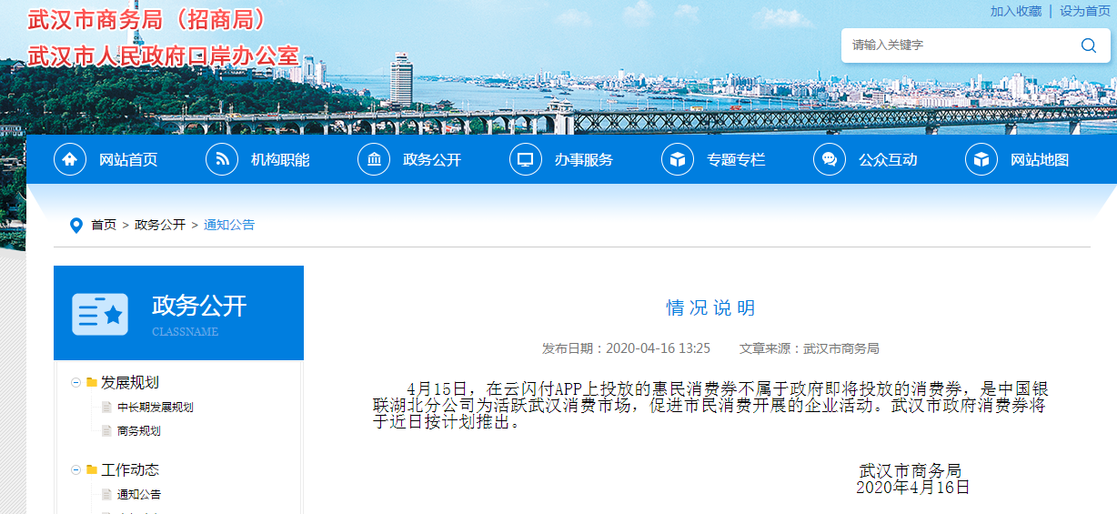The width and height of the screenshot is (1117, 514).
Task: Click the 设为首页 link
Action: pyautogui.click(x=1084, y=11)
